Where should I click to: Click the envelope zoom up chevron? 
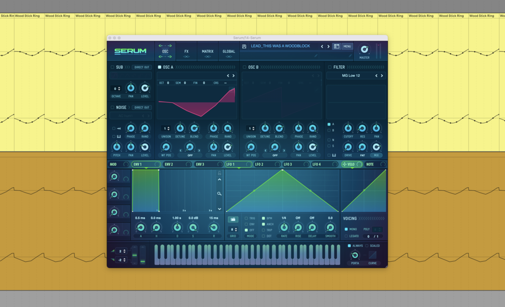tap(219, 180)
